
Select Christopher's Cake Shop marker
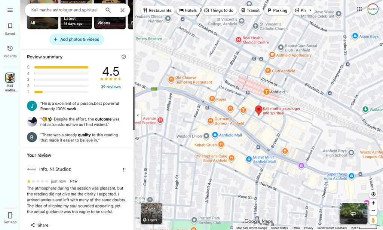(231, 158)
